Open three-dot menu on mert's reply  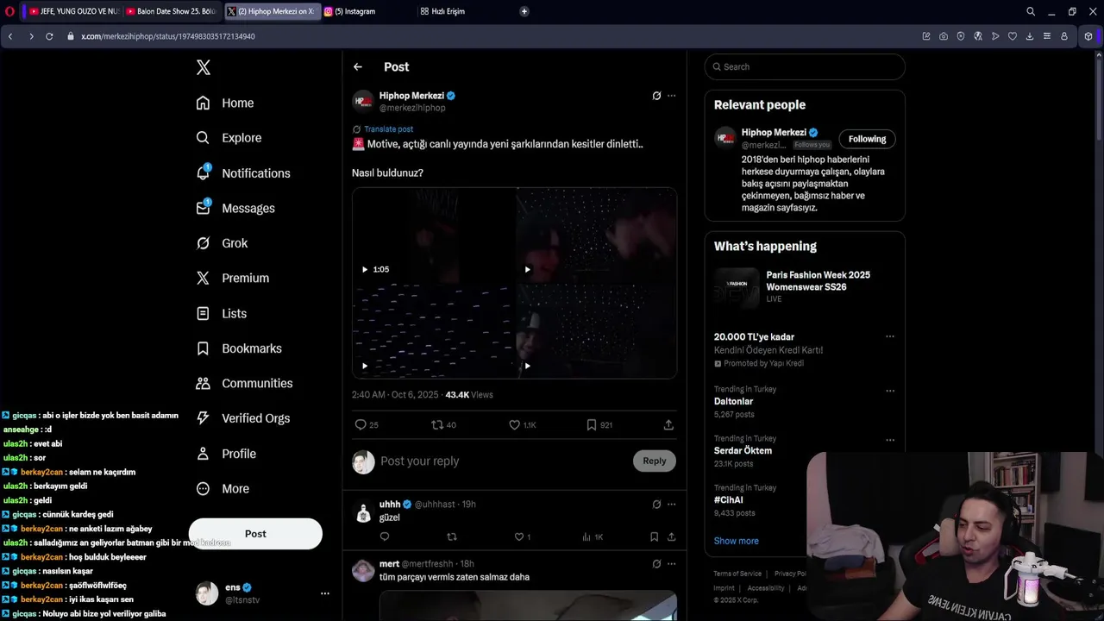click(672, 564)
